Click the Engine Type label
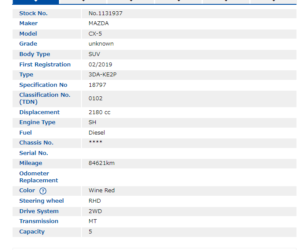The height and width of the screenshot is (250, 303). pos(37,122)
